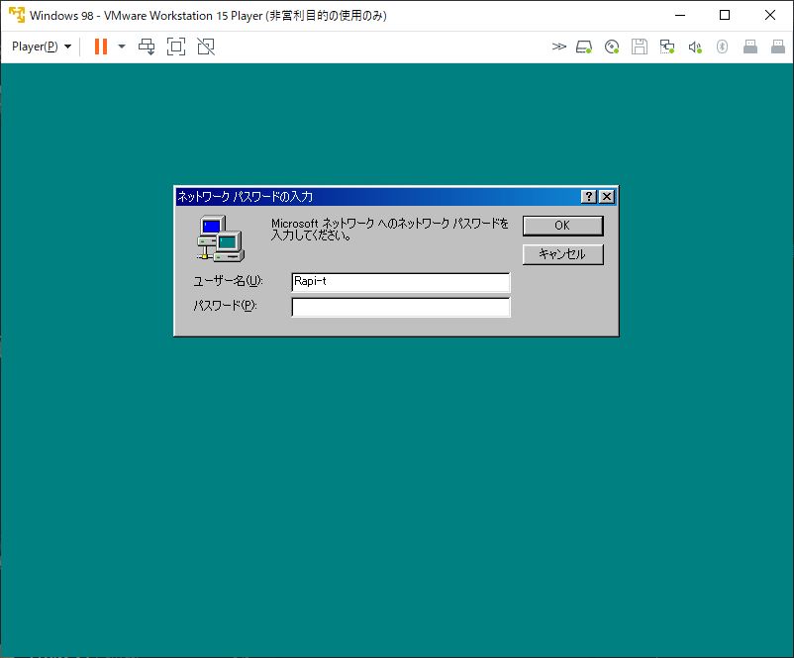The image size is (794, 658).
Task: Focus the ユーザー名 field containing Rapi-t
Action: tap(401, 282)
